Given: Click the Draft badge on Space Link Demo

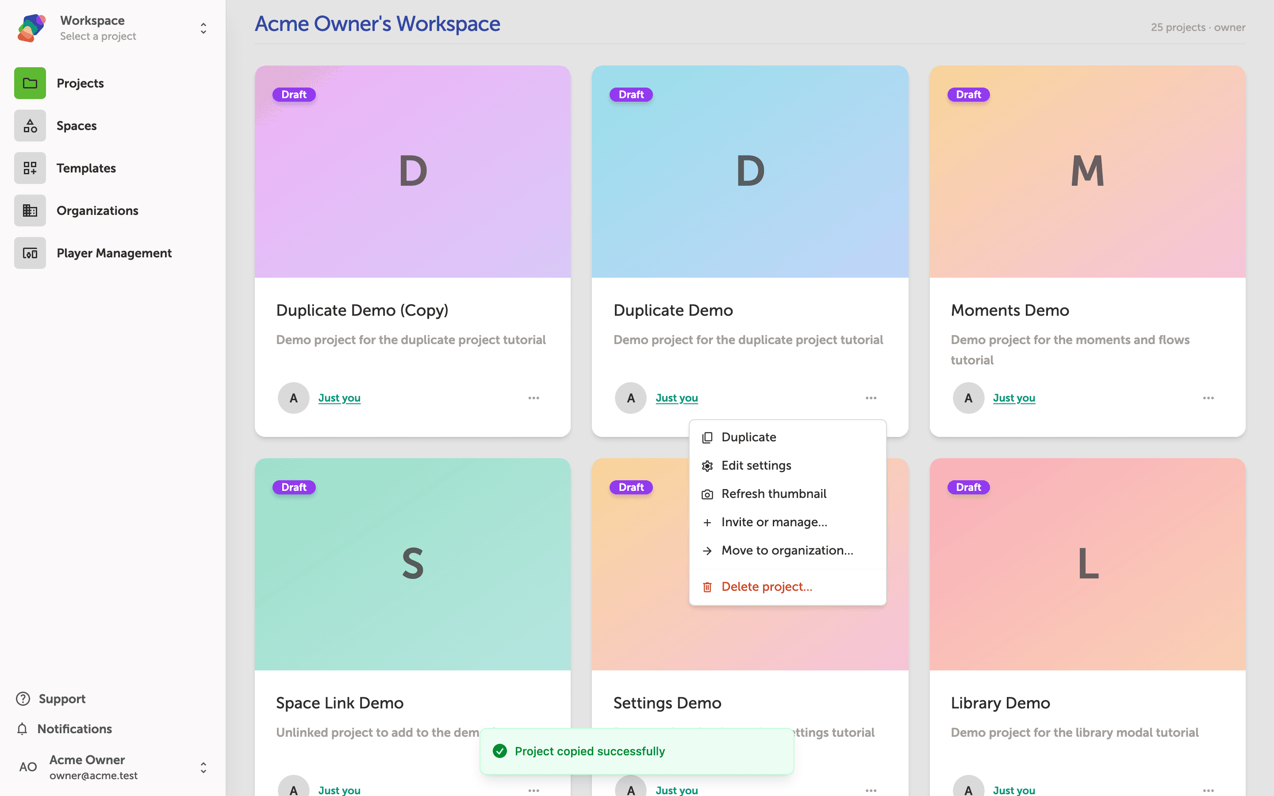Looking at the screenshot, I should (x=294, y=487).
